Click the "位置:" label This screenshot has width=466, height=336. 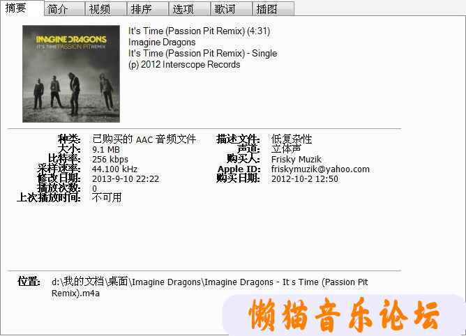click(x=29, y=282)
